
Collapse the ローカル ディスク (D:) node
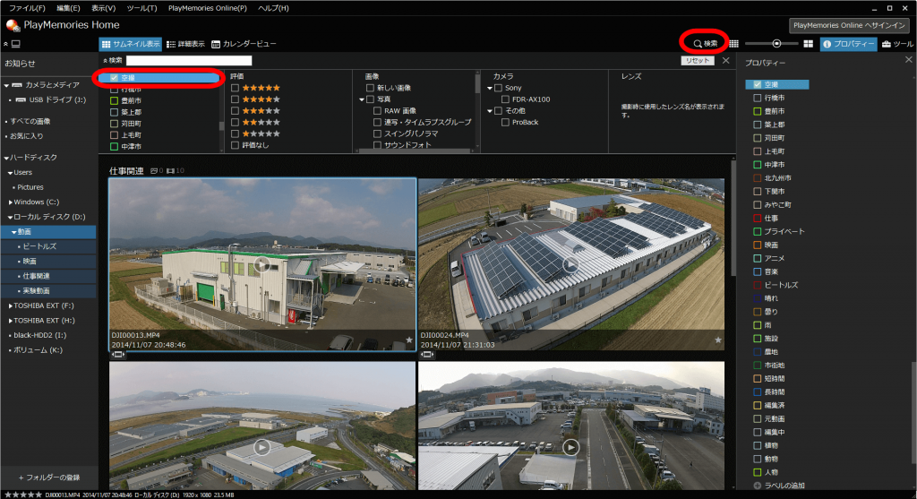pos(11,217)
